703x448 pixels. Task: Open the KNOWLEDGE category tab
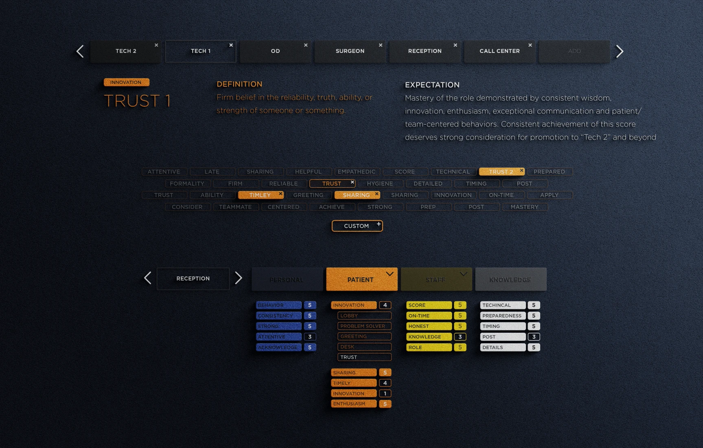click(x=510, y=279)
